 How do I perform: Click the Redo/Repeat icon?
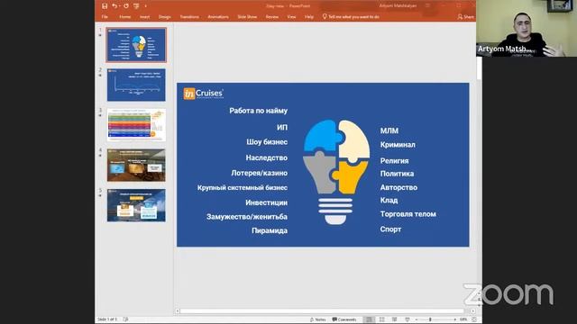(x=126, y=6)
